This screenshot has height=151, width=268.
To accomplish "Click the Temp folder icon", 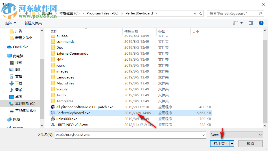I will 53,95.
